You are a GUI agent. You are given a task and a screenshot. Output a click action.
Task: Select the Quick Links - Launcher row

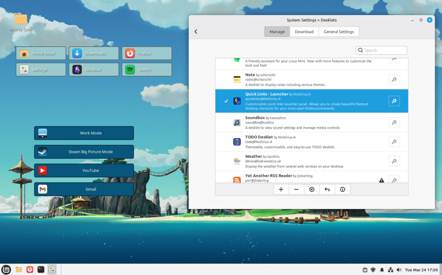pos(311,101)
